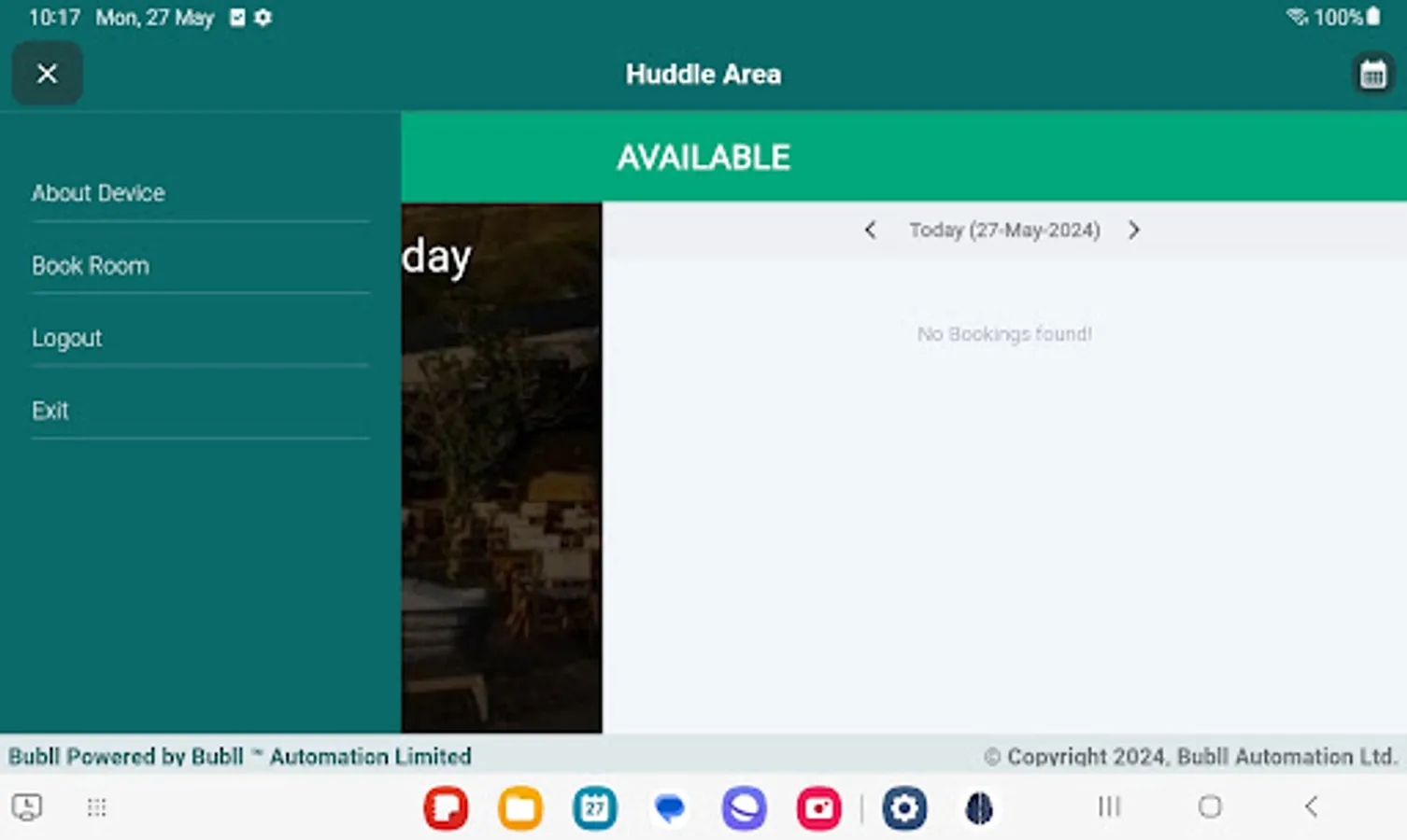Tap Today (27-May-2024) date selector
Viewport: 1407px width, 840px height.
[x=1003, y=230]
